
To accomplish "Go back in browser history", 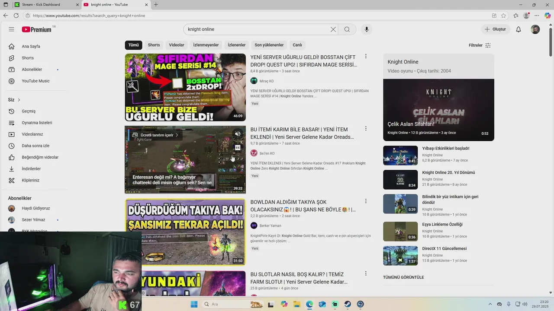I will tap(6, 16).
